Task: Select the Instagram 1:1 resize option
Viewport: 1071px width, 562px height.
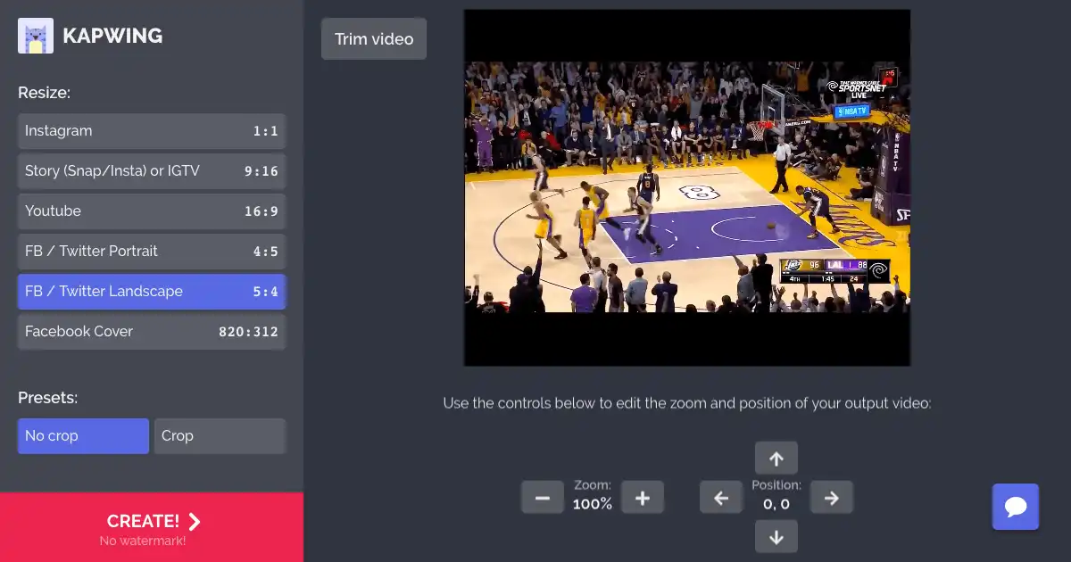Action: tap(151, 130)
